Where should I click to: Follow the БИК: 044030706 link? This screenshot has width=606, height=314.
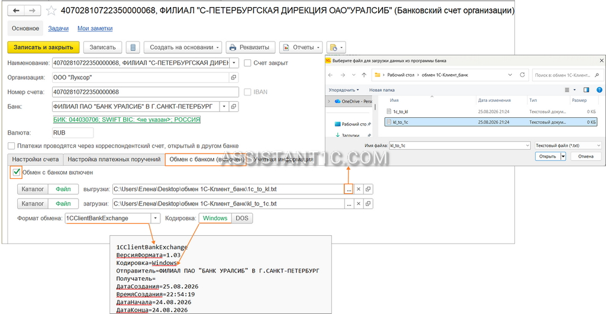[127, 120]
